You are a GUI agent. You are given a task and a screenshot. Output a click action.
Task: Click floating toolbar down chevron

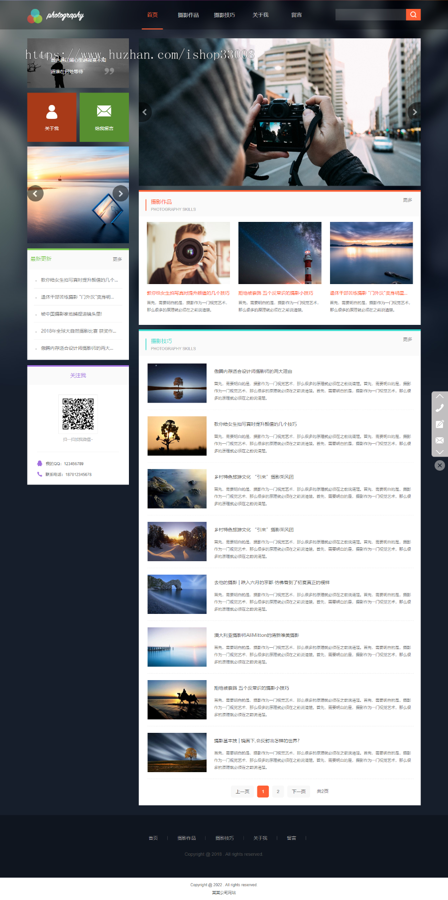coord(440,452)
